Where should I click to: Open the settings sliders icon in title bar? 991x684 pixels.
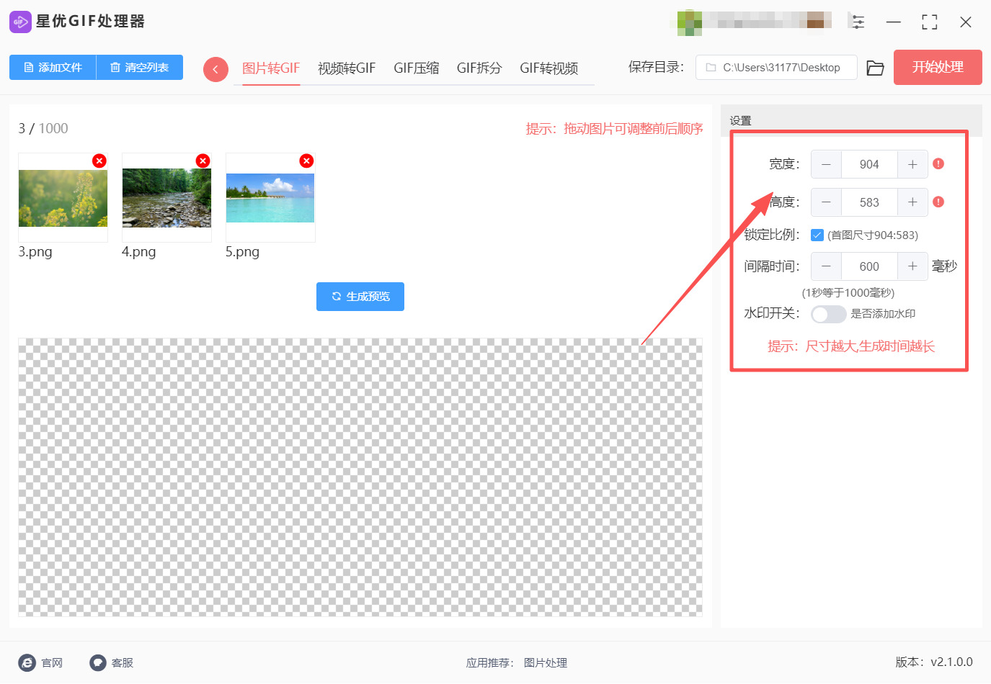(x=858, y=22)
